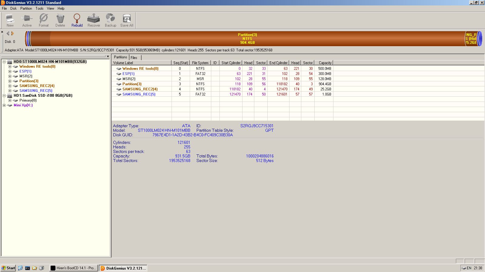Open the Windows Start button
485x272 pixels.
pyautogui.click(x=8, y=268)
